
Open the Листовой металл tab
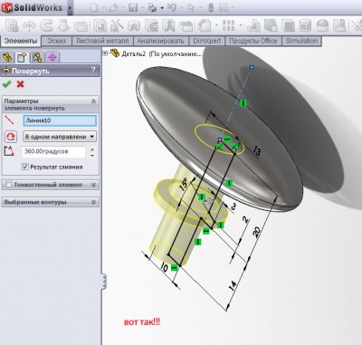click(x=102, y=41)
